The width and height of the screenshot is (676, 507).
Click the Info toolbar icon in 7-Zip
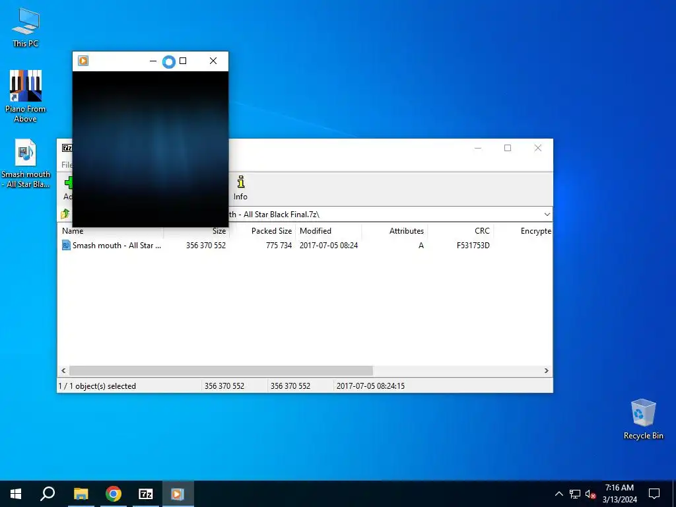click(240, 187)
